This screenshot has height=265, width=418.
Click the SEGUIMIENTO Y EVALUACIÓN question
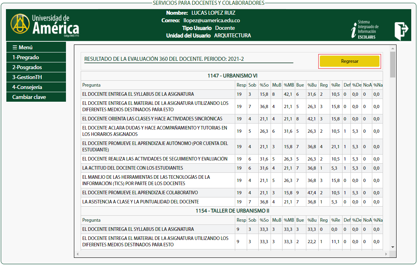coord(155,159)
